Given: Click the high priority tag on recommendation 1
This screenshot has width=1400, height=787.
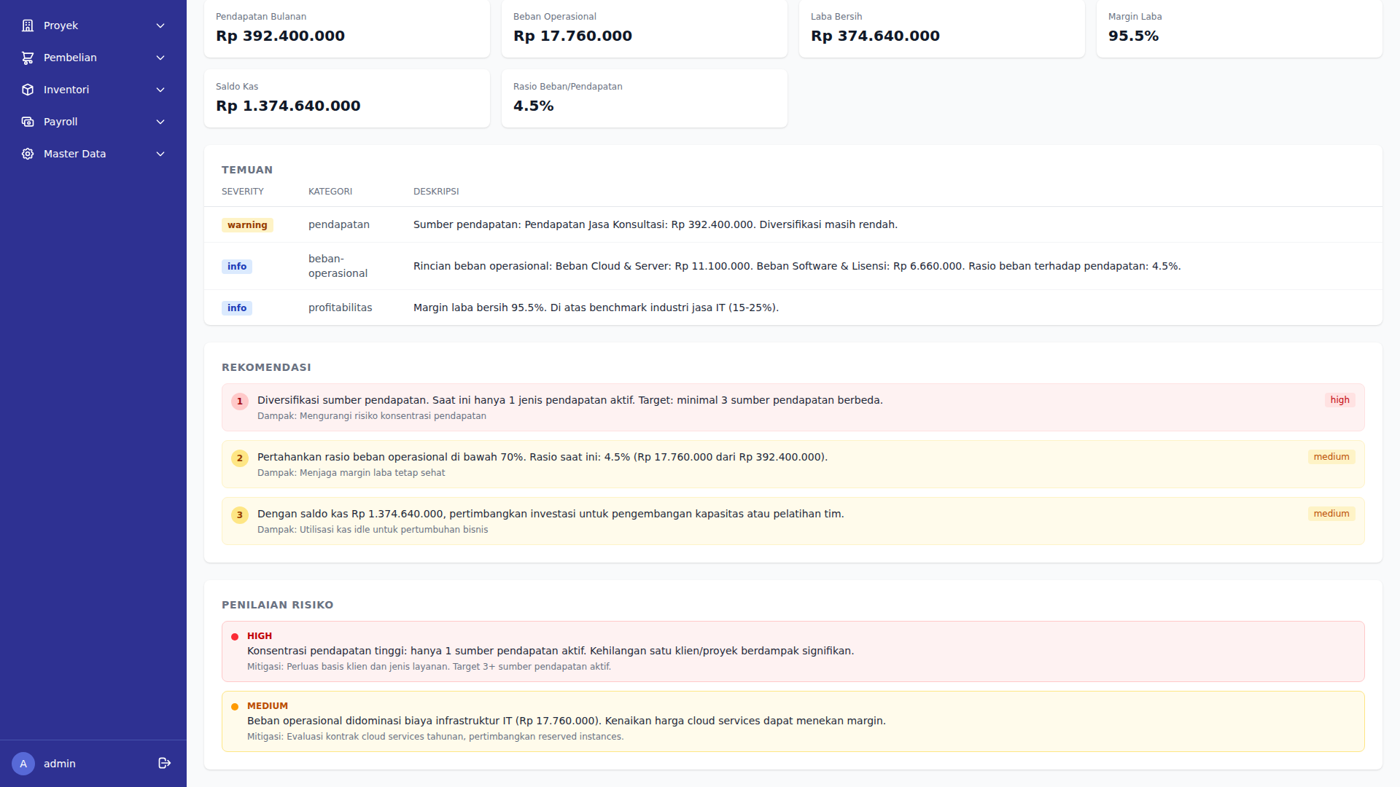Looking at the screenshot, I should coord(1339,400).
